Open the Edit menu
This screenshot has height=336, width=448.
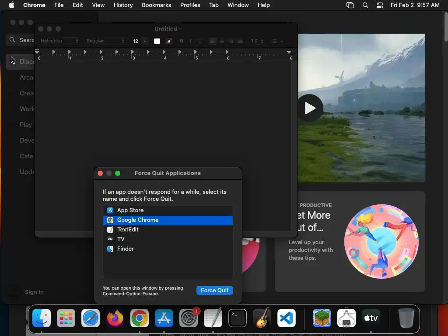pos(77,5)
